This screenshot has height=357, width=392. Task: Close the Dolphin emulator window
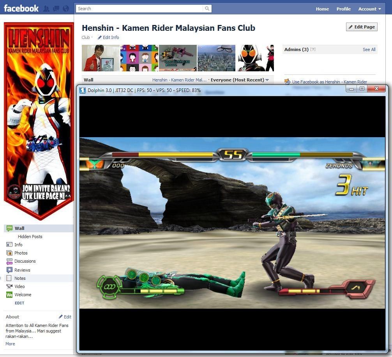[x=376, y=89]
